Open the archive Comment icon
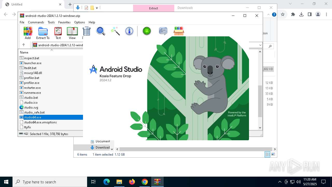332x187 pixels. (x=163, y=31)
